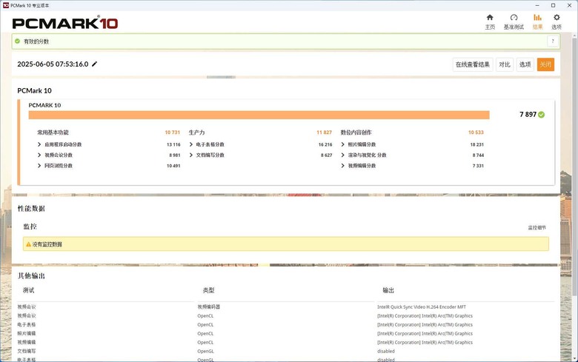578x362 pixels.
Task: Click the value 18 231
Action: 476,144
